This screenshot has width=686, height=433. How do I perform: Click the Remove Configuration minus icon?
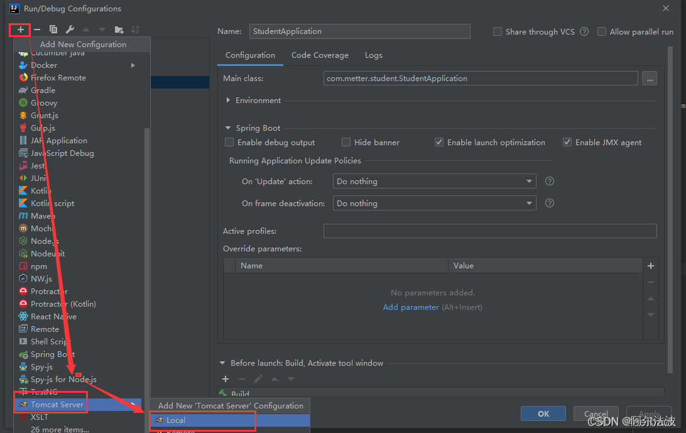tap(37, 30)
